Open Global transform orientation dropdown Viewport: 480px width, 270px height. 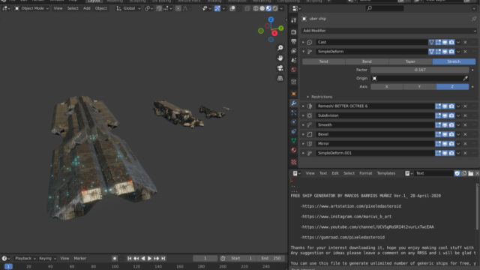(x=128, y=8)
